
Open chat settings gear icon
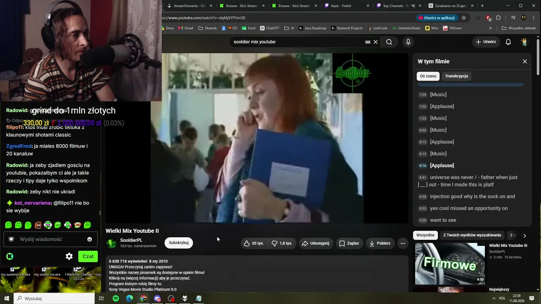point(69,256)
